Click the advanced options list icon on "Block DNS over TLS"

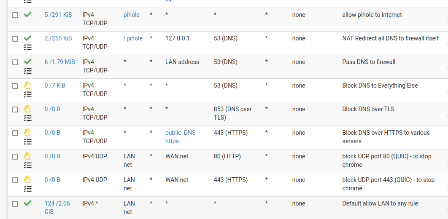click(x=28, y=118)
